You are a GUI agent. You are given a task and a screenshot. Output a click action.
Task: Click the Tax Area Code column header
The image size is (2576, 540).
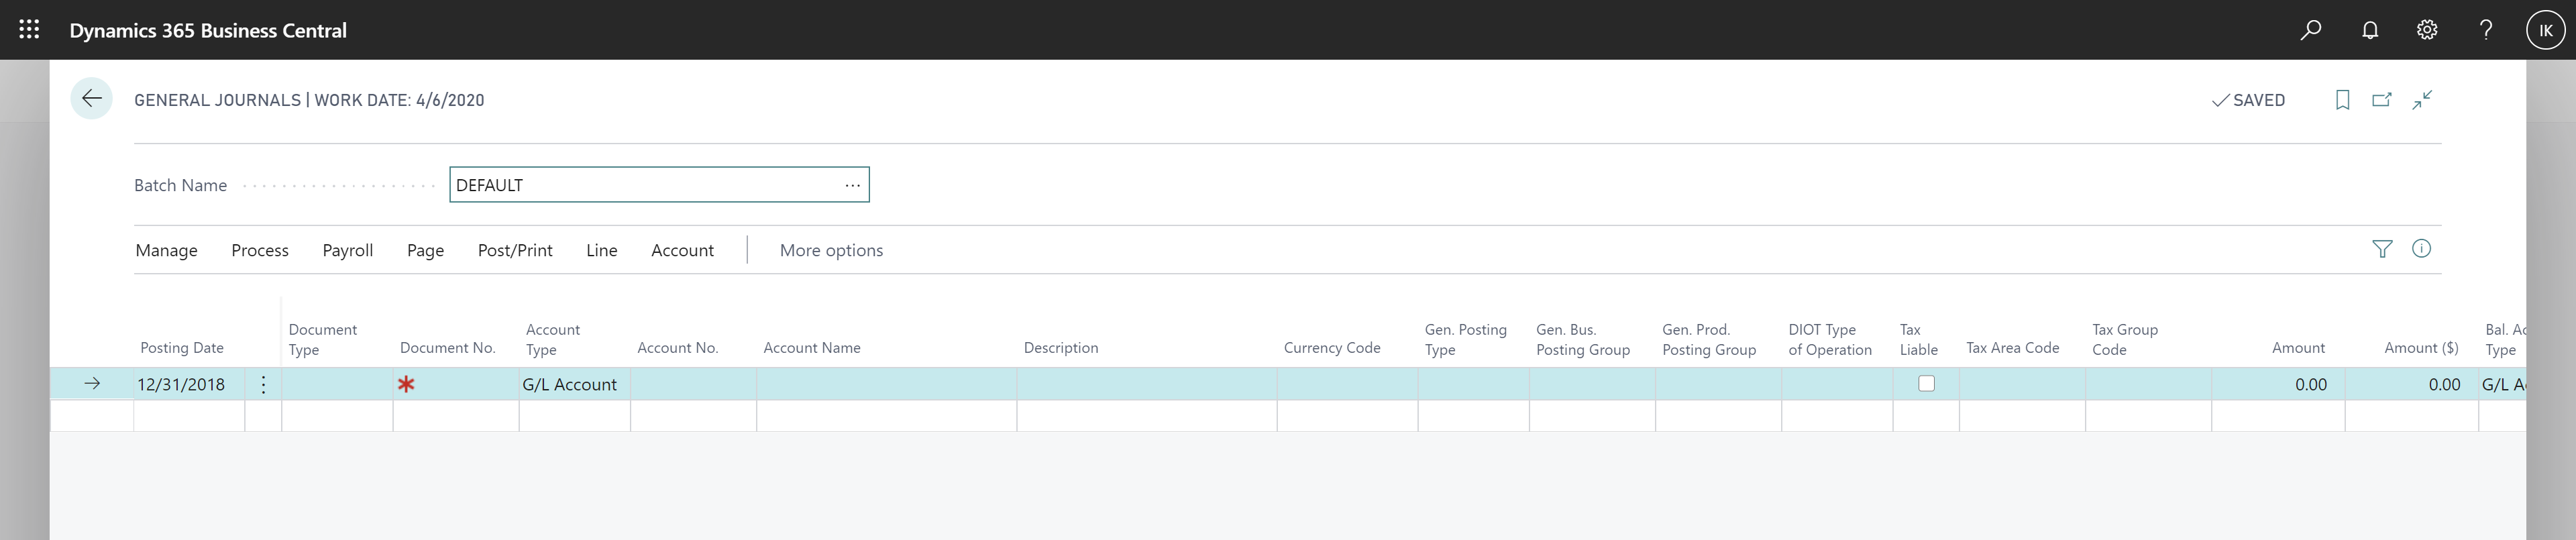pyautogui.click(x=2012, y=348)
